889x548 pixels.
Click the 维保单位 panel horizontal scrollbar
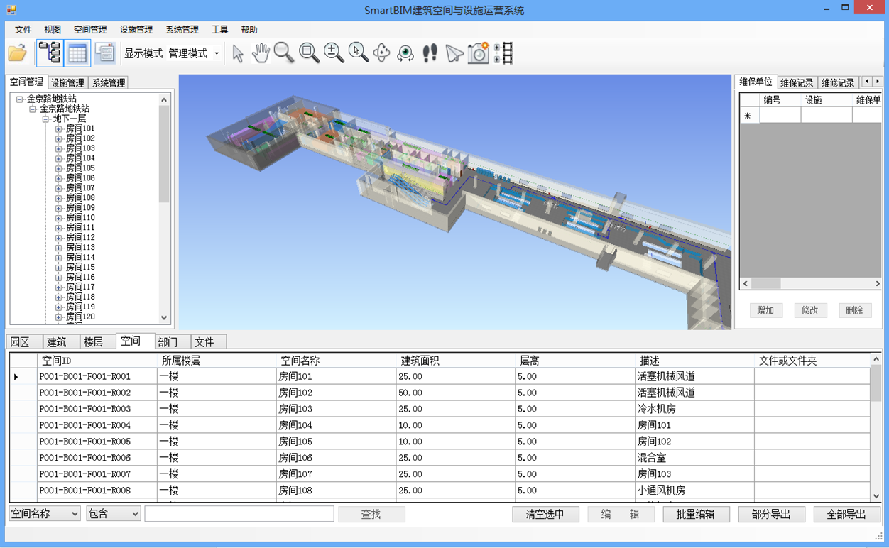[x=809, y=283]
